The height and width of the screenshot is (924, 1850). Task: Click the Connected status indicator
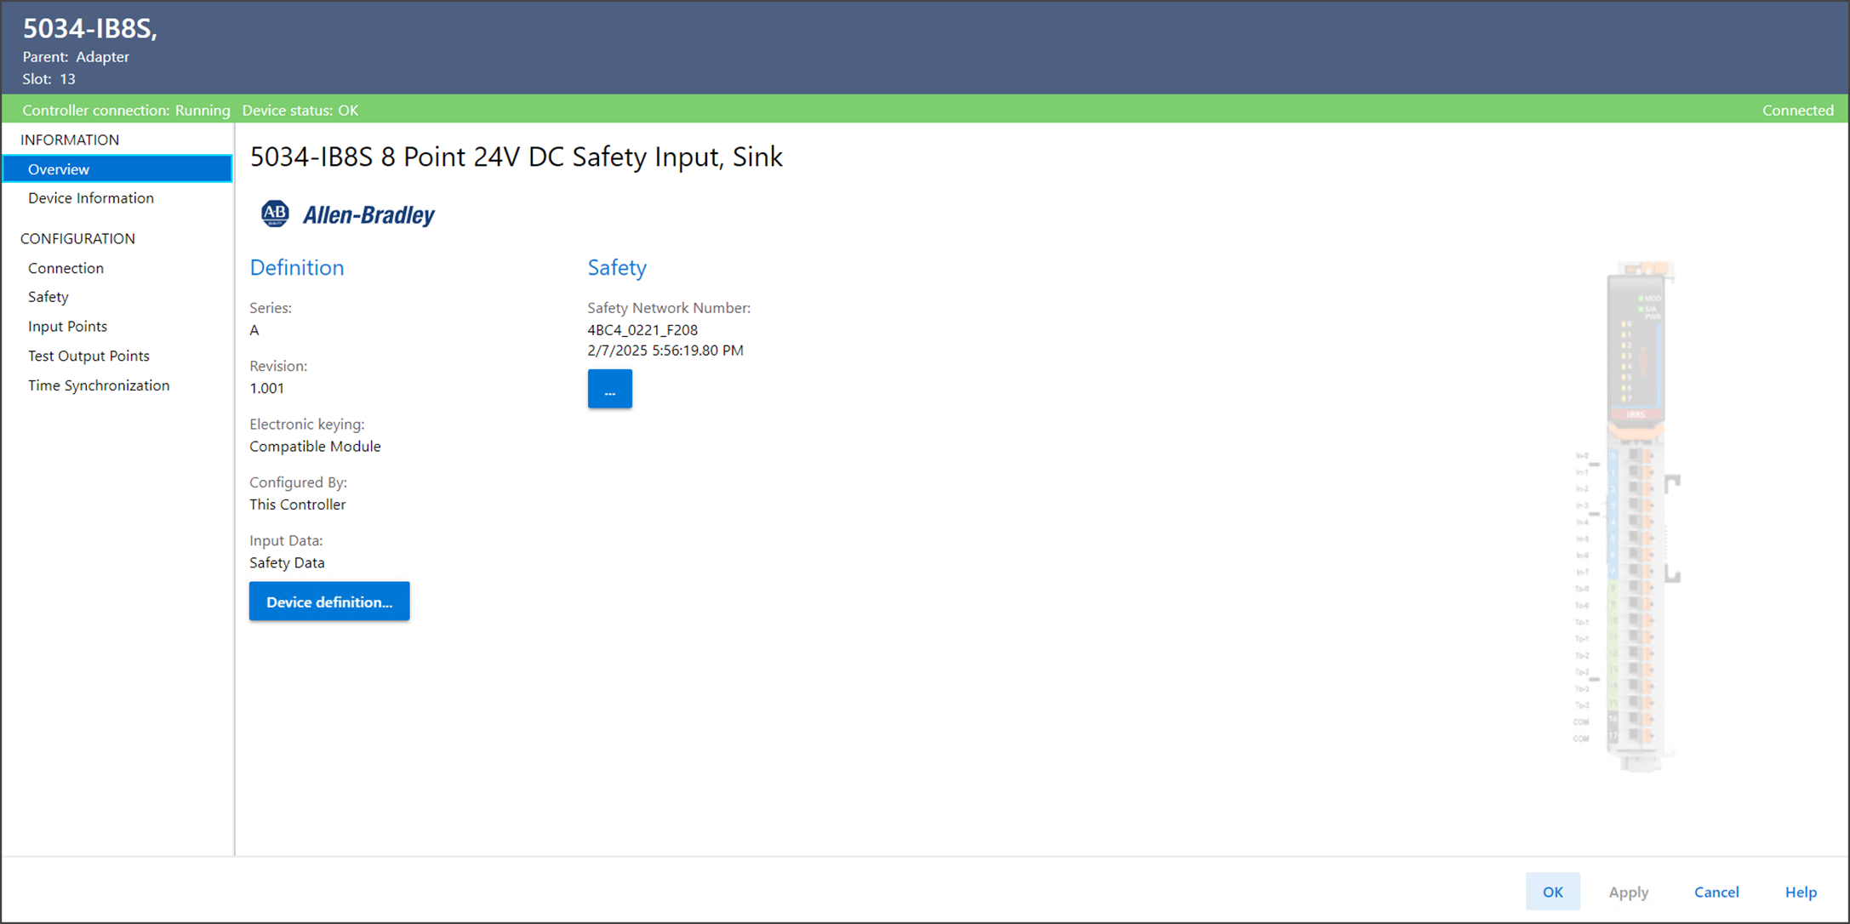[x=1797, y=111]
